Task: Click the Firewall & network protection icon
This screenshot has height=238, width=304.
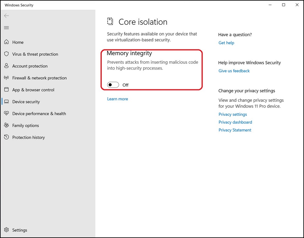Action: tap(6, 78)
